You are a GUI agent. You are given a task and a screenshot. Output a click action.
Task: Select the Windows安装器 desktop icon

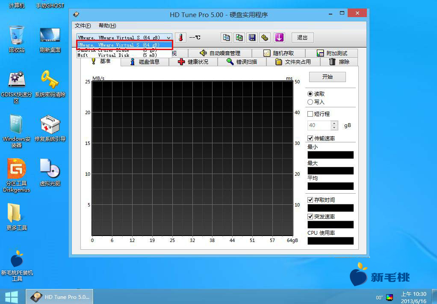[x=16, y=131]
